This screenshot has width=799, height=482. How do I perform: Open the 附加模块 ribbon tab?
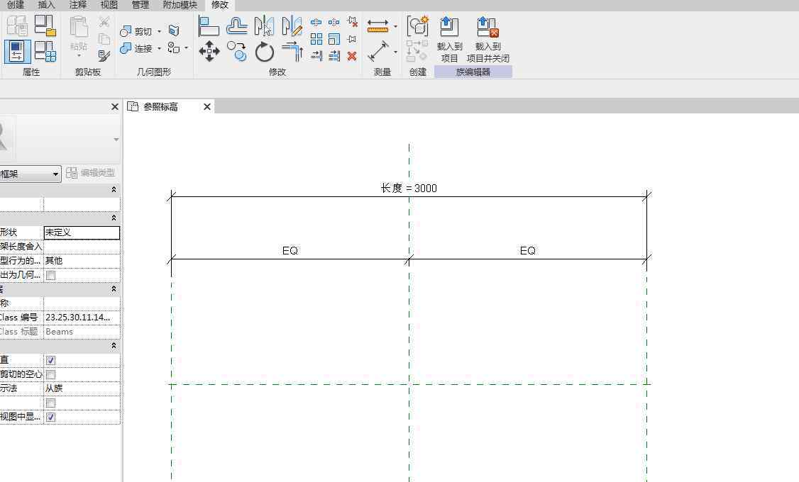point(180,4)
